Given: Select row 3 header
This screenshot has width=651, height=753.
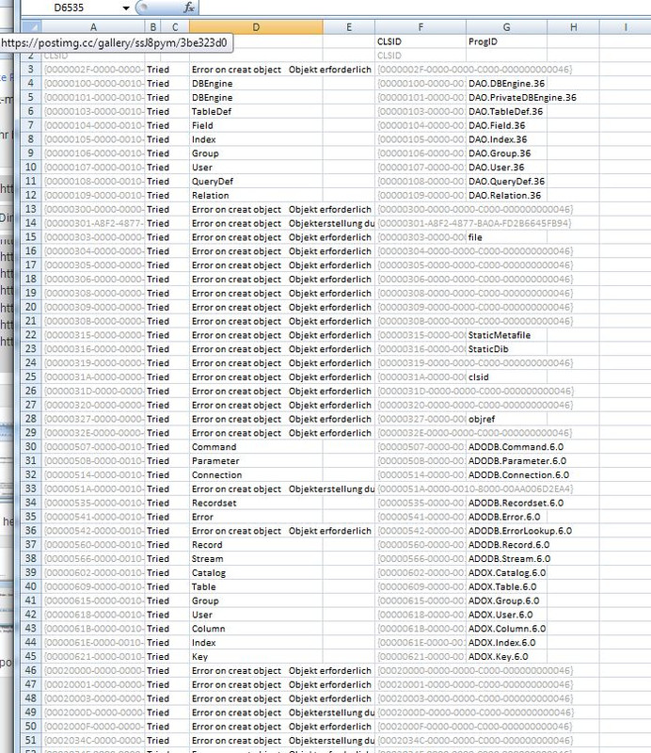Looking at the screenshot, I should click(x=31, y=69).
